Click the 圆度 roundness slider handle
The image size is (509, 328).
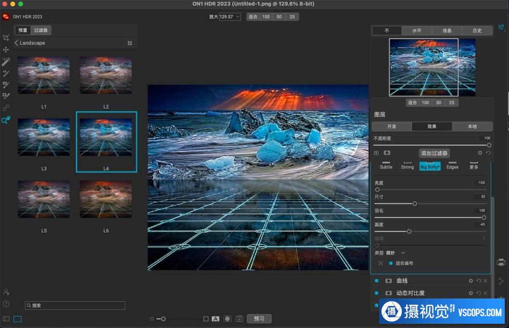[409, 232]
